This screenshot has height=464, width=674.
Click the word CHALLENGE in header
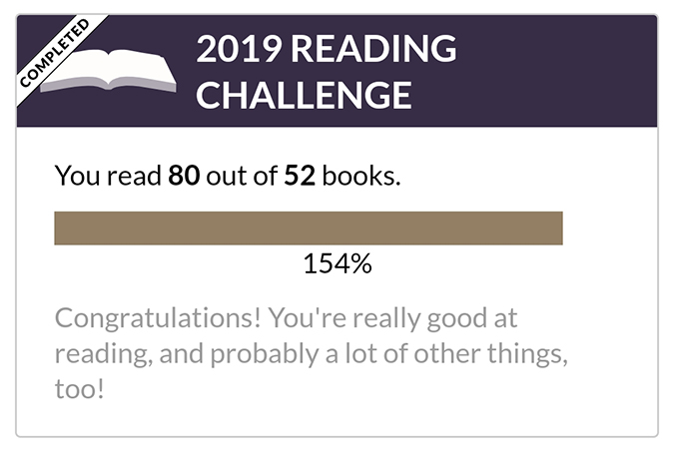tap(304, 95)
